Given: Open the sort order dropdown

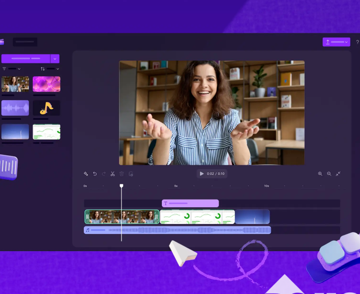Looking at the screenshot, I should click(x=50, y=69).
